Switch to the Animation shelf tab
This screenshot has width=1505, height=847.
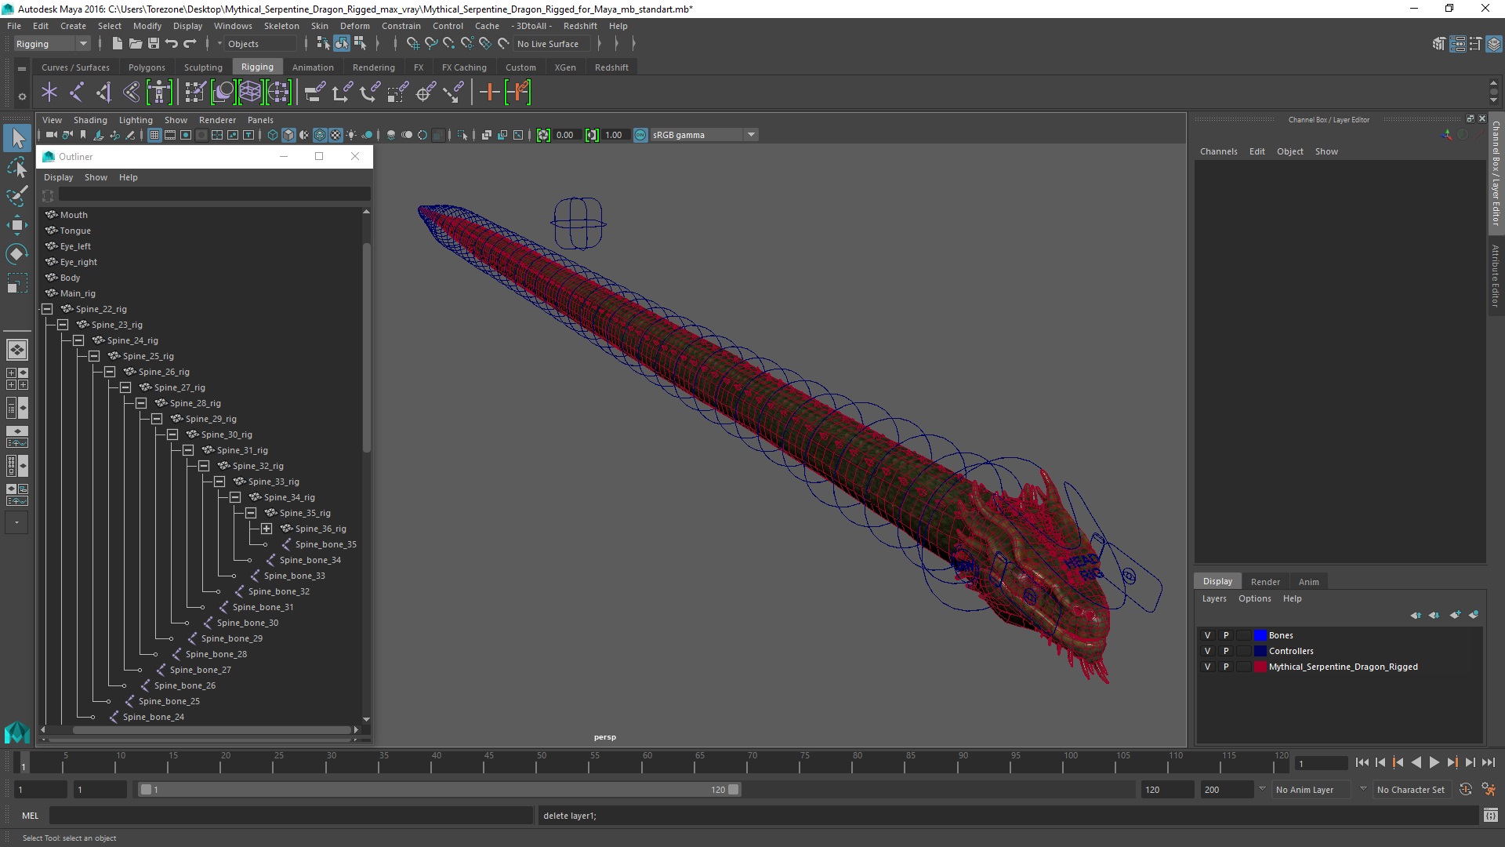tap(313, 67)
